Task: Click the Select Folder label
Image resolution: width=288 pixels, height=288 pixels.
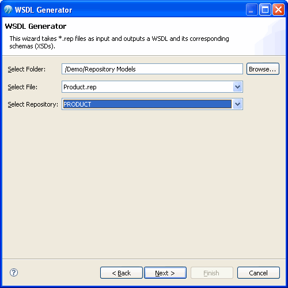Action: coord(26,69)
